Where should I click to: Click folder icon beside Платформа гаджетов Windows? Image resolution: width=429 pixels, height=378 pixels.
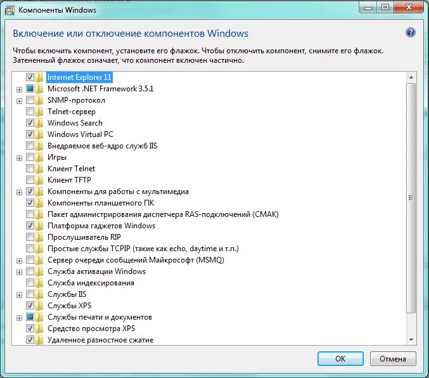(x=39, y=226)
